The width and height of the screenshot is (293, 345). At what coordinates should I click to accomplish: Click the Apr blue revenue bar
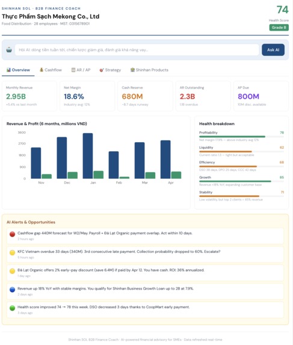(x=165, y=160)
